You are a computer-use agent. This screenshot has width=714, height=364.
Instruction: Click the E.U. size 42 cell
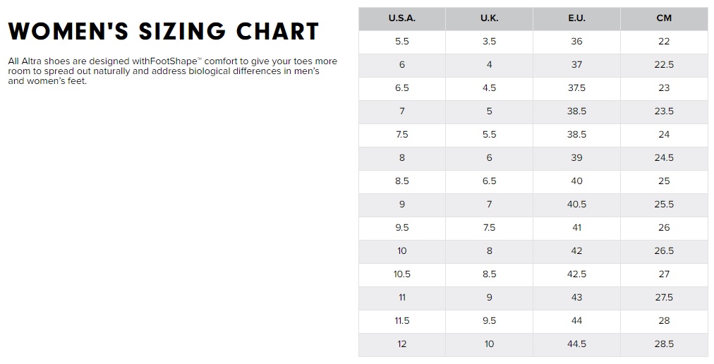tap(576, 251)
